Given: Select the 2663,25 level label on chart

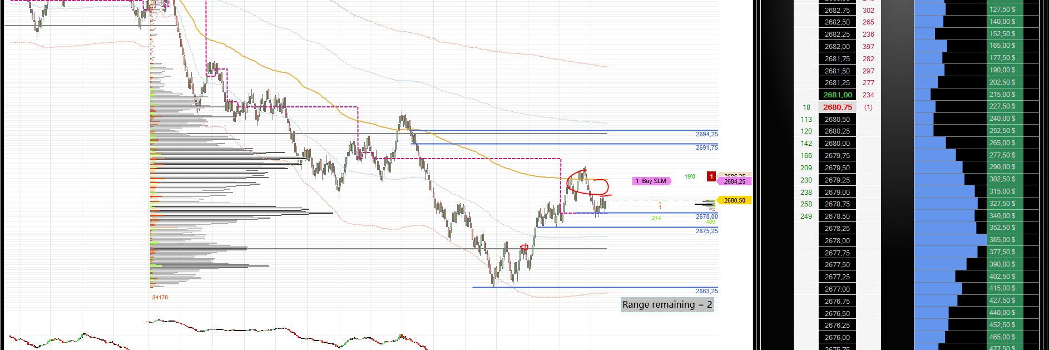Looking at the screenshot, I should pyautogui.click(x=706, y=291).
